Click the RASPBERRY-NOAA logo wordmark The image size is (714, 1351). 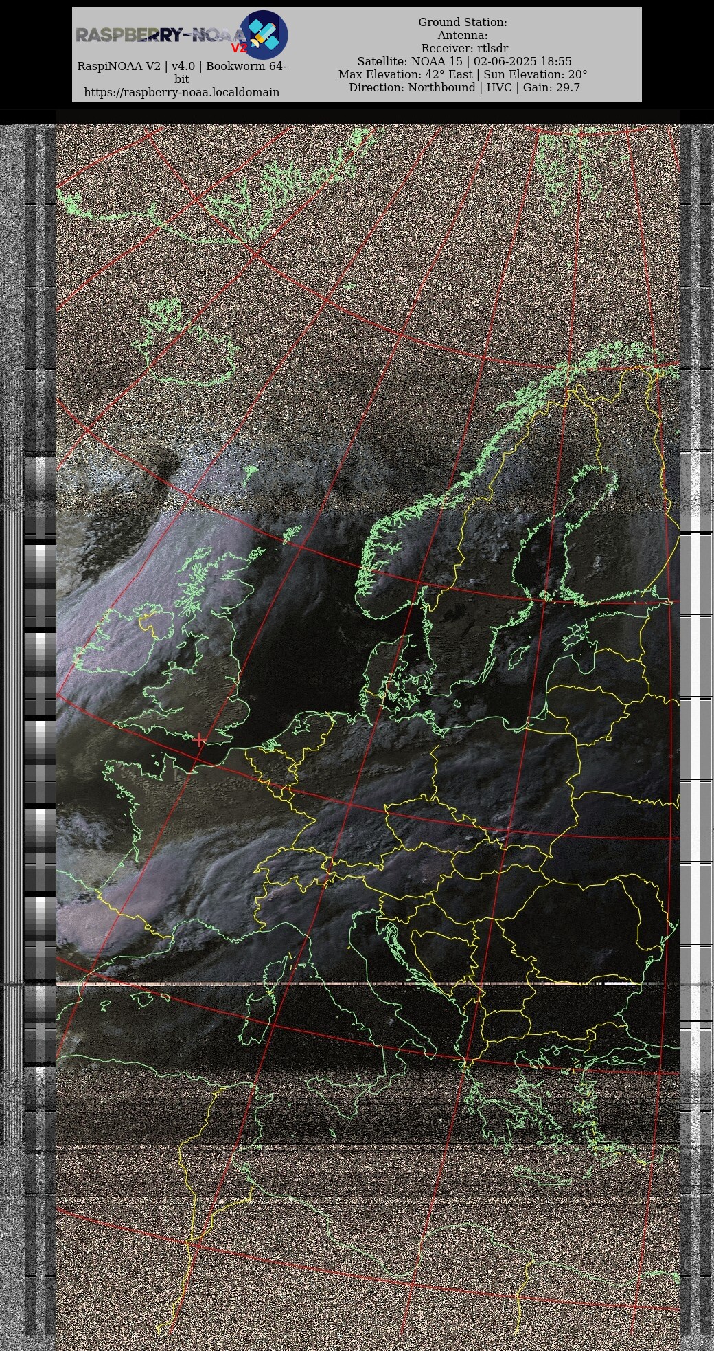click(x=161, y=36)
